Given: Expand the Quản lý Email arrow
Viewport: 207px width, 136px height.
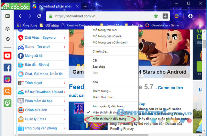Looking at the screenshot, I should pyautogui.click(x=65, y=119).
